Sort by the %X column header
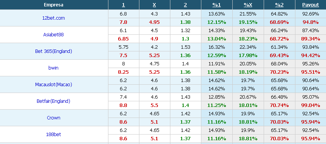The width and height of the screenshot is (326, 144). 248,5
